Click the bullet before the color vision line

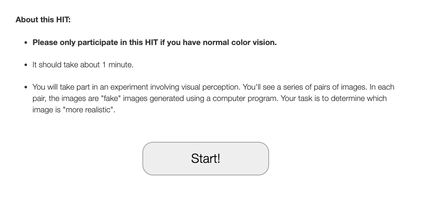click(x=26, y=42)
